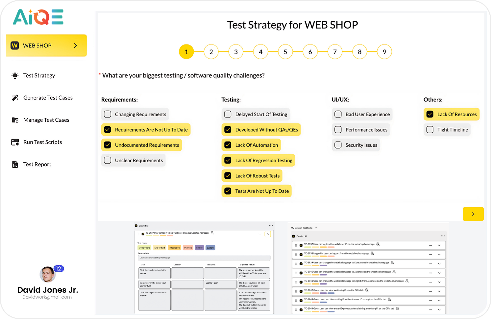Go to step 4 of the strategy
491x319 pixels.
(x=260, y=52)
